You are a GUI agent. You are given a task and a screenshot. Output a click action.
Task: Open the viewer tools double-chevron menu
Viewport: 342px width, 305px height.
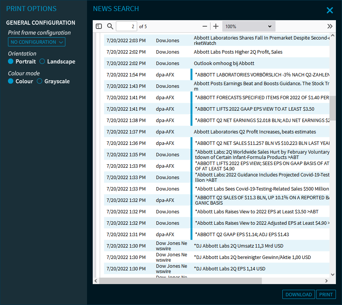[x=329, y=26]
